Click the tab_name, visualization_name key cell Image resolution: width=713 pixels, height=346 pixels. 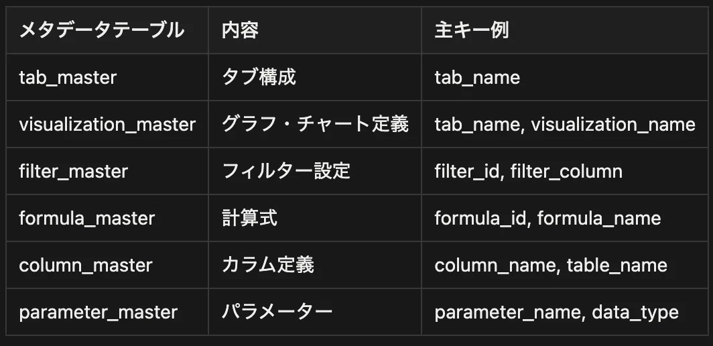tap(565, 124)
